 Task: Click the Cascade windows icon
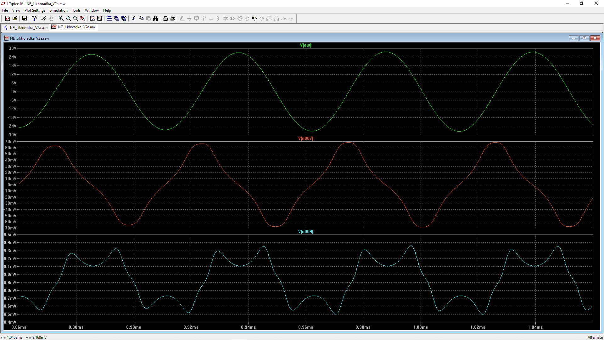pyautogui.click(x=116, y=19)
